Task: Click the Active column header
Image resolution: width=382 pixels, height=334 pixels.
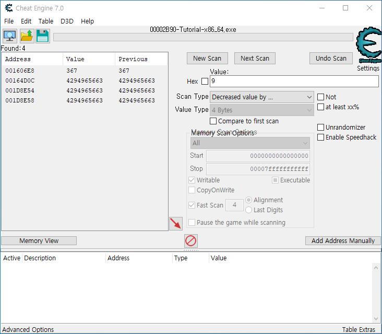Action: [x=11, y=258]
